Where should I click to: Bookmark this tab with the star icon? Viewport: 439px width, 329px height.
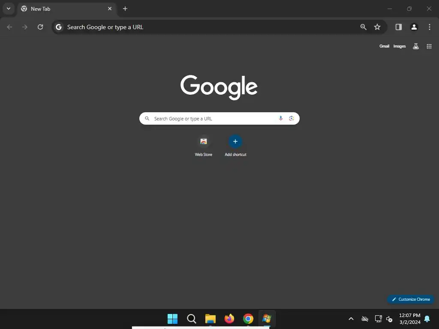pyautogui.click(x=377, y=27)
